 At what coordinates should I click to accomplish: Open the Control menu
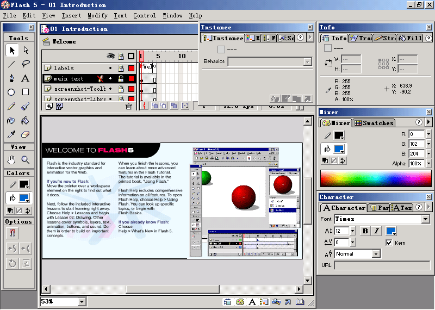pos(145,16)
